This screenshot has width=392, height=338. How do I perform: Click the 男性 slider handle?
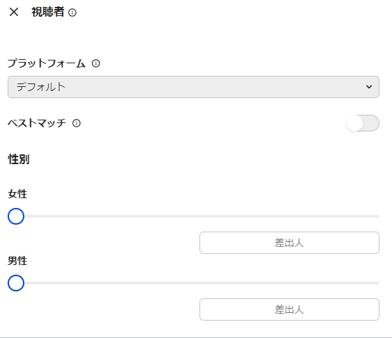click(x=16, y=283)
